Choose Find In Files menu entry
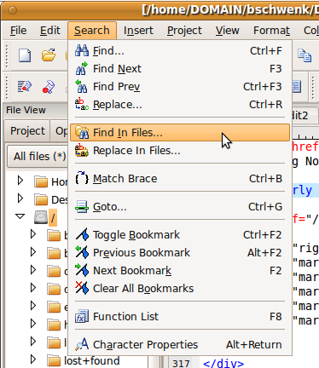This screenshot has width=319, height=368. click(180, 133)
